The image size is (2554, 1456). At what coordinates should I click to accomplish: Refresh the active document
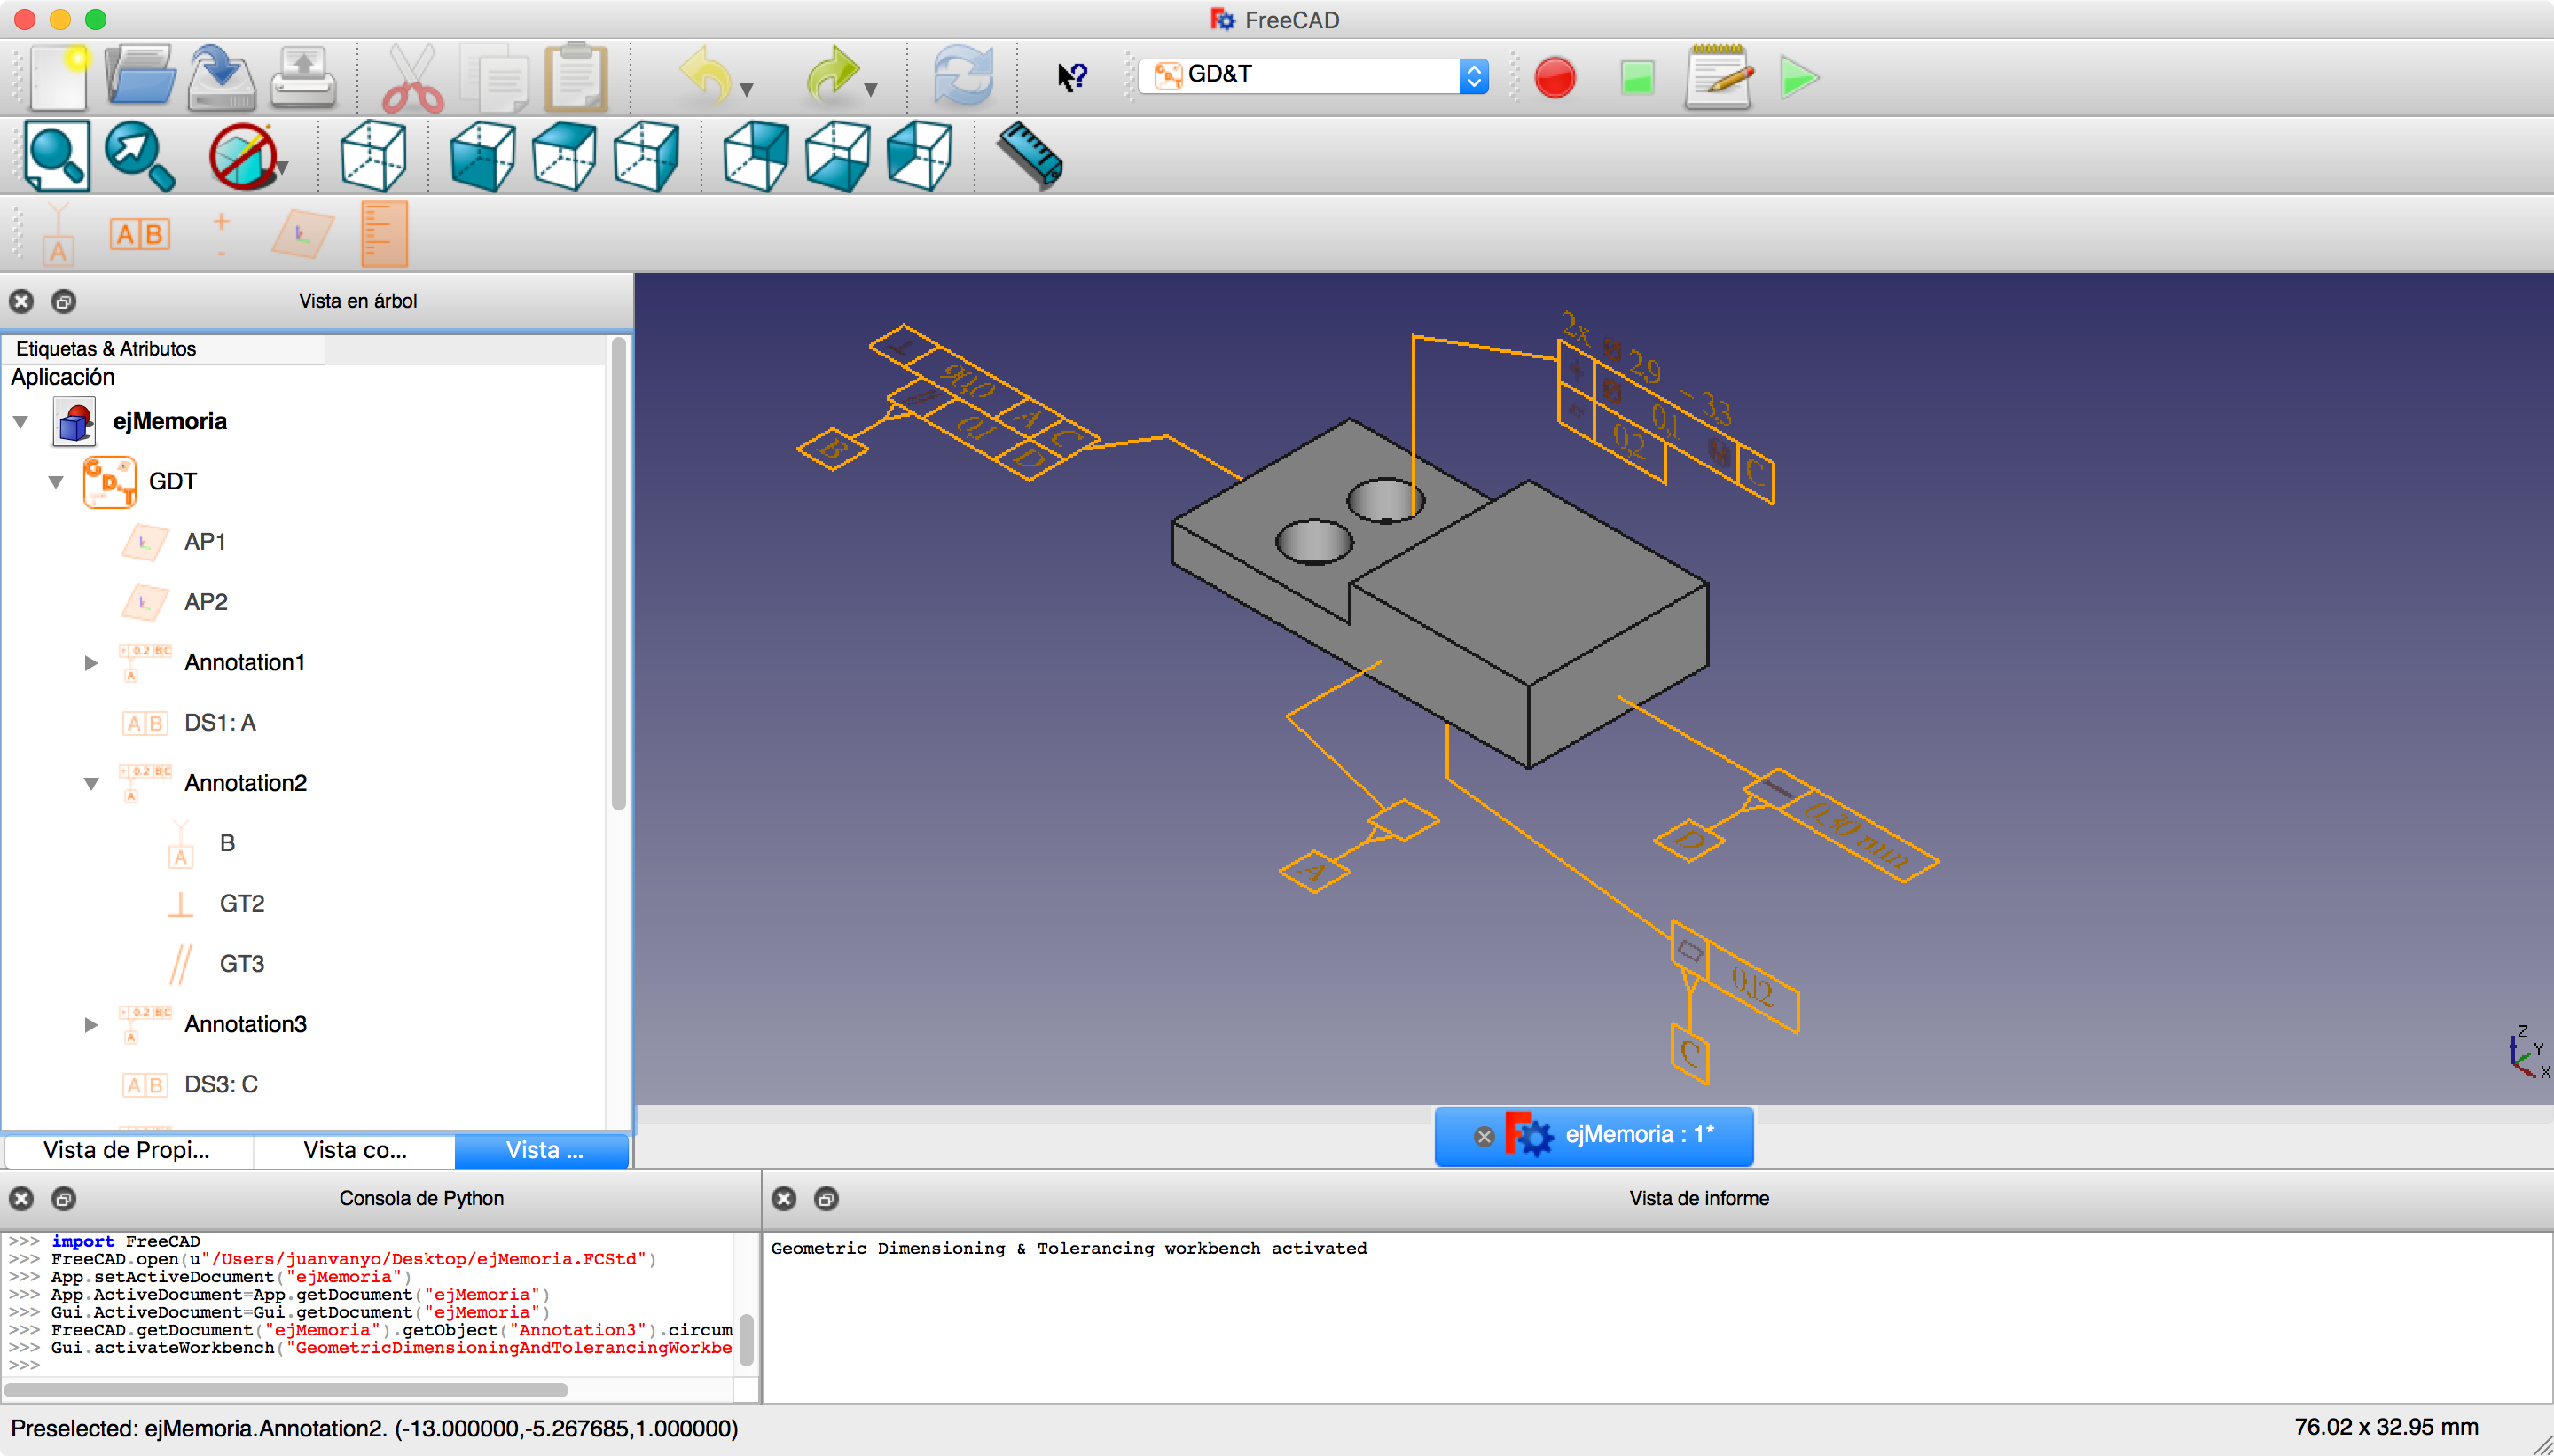point(962,75)
